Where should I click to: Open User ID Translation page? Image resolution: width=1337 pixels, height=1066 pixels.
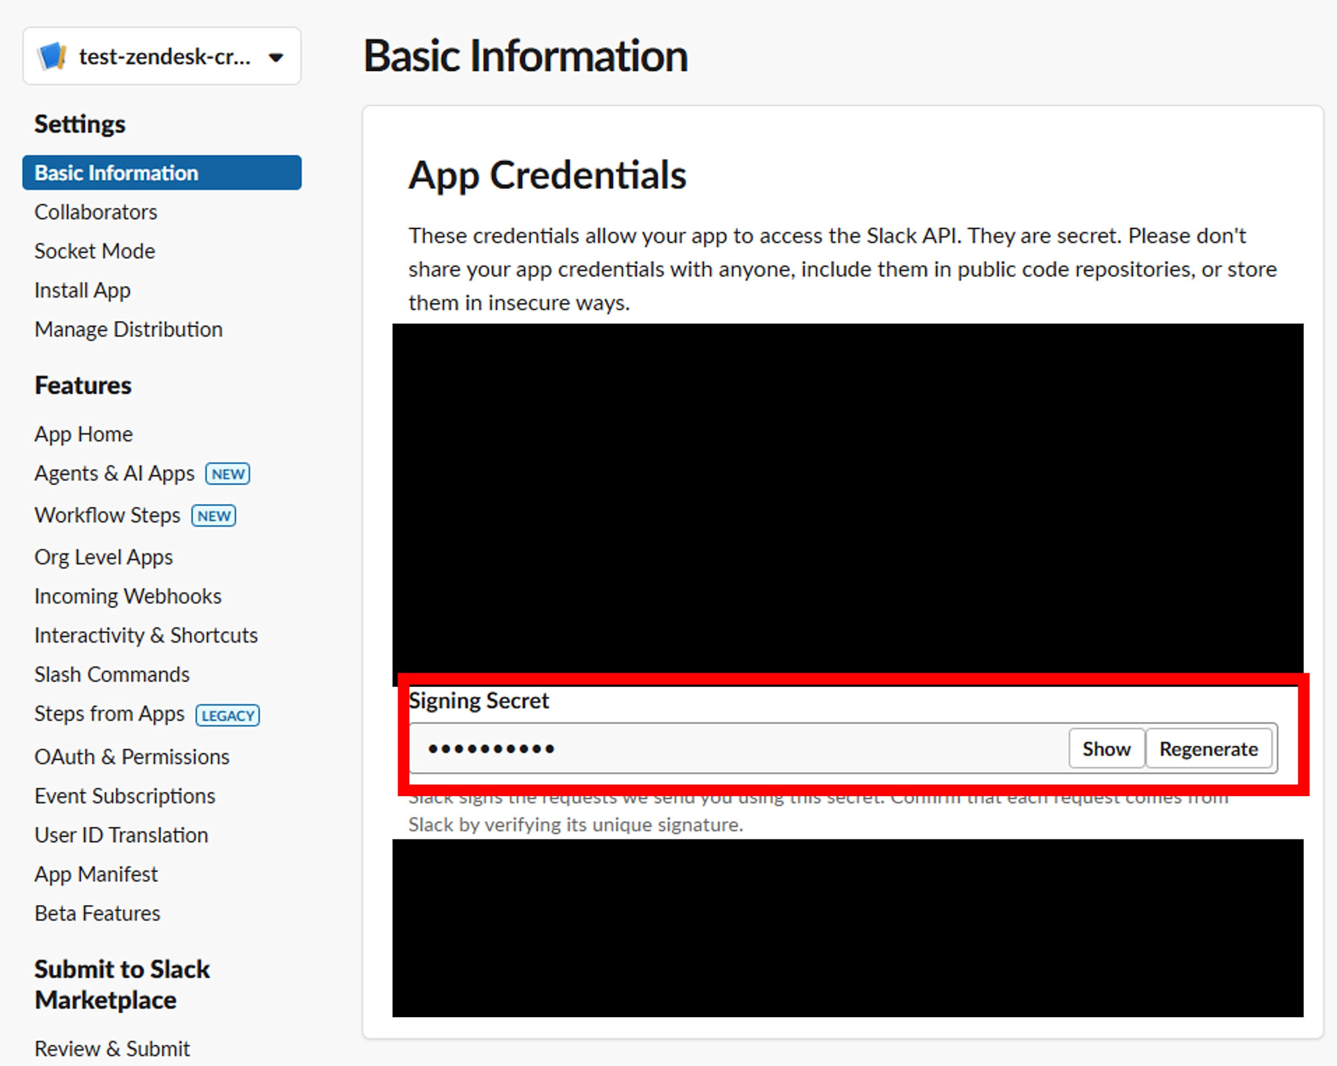point(121,835)
